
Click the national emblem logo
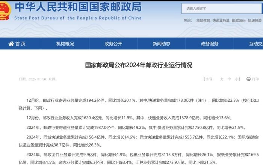tap(5, 11)
